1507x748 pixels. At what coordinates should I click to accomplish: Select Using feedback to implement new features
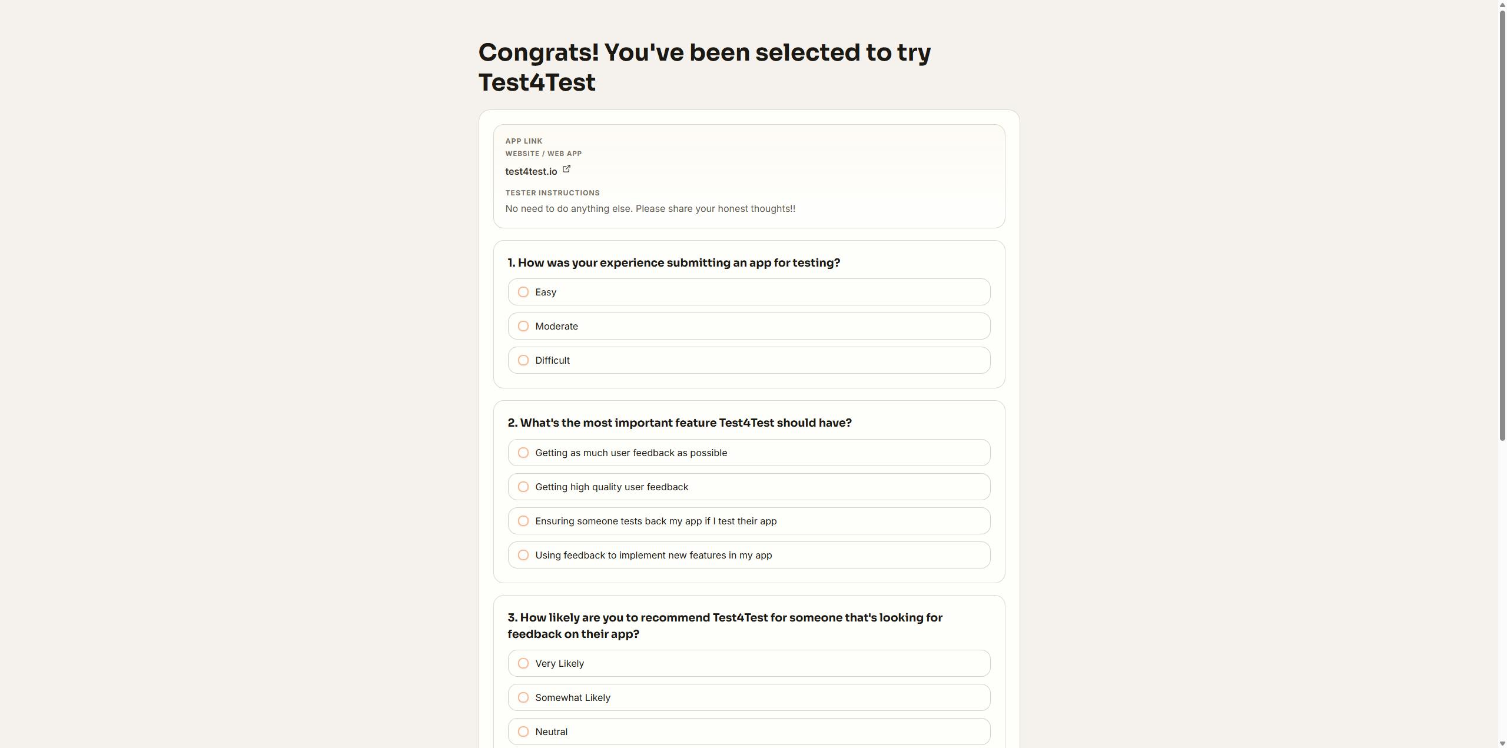[749, 555]
